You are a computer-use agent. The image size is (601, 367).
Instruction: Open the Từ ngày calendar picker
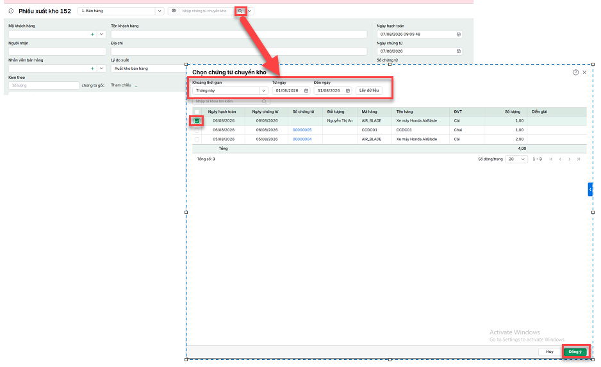(x=306, y=90)
